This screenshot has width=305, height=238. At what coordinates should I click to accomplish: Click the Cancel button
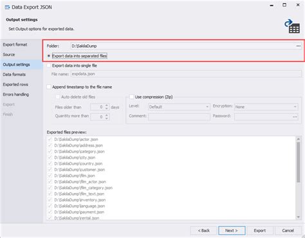(288, 230)
